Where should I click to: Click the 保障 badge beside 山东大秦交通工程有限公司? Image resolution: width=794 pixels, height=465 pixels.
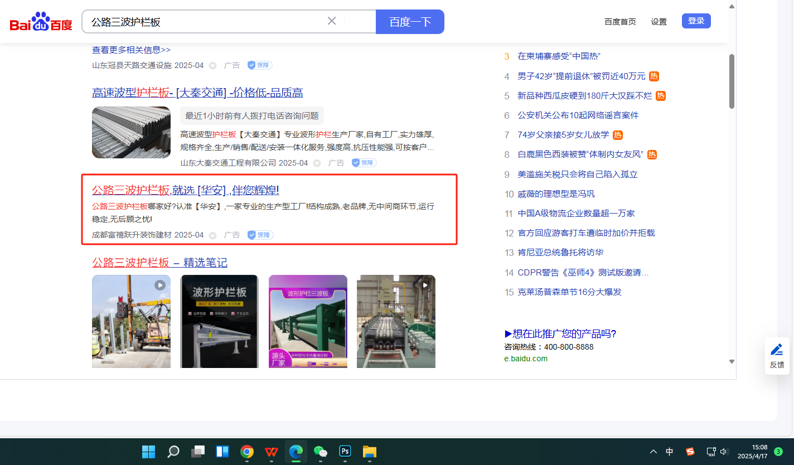point(364,163)
